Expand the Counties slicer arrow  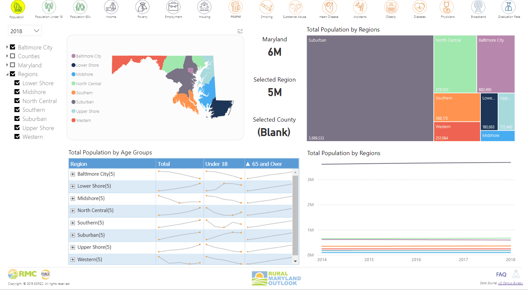7,56
